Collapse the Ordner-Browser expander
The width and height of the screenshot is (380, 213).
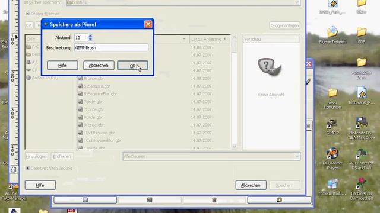pyautogui.click(x=28, y=14)
